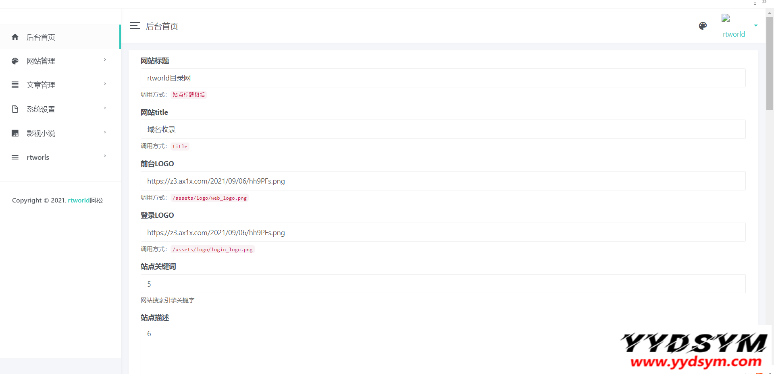Expand the 网站管理 submenu chevron

click(x=105, y=60)
